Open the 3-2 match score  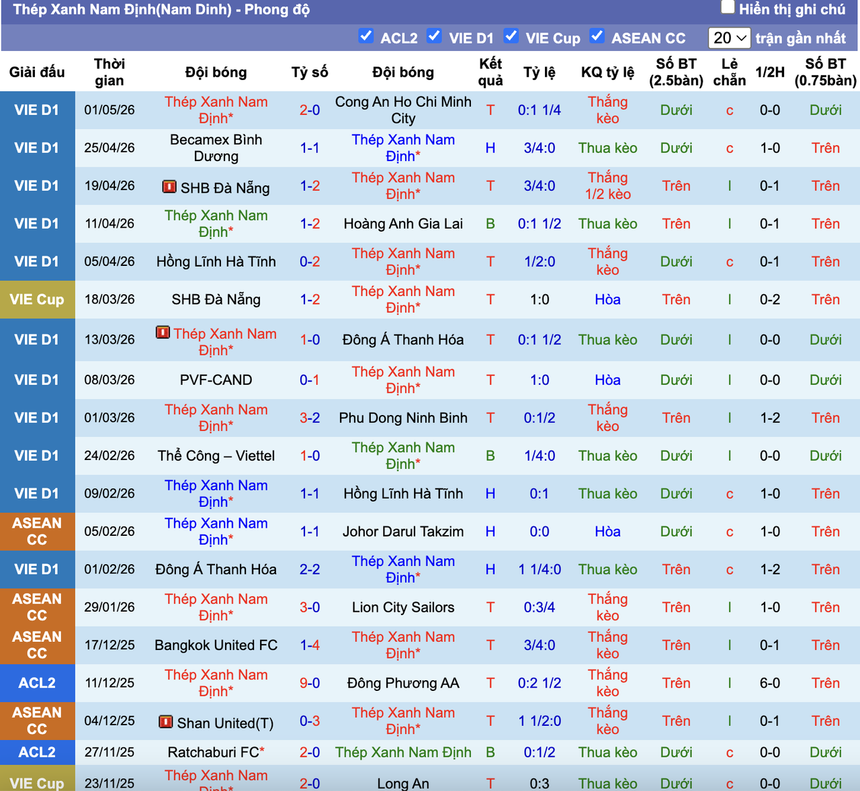310,418
